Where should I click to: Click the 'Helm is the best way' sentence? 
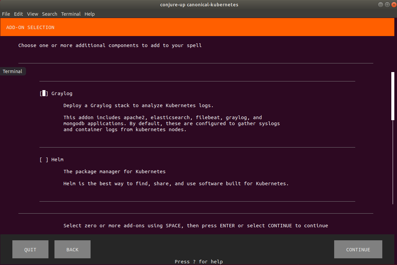point(176,184)
